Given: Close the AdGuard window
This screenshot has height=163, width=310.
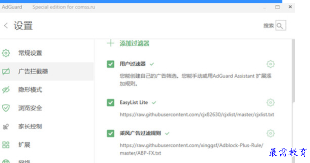Looking at the screenshot, I should click(x=290, y=7).
